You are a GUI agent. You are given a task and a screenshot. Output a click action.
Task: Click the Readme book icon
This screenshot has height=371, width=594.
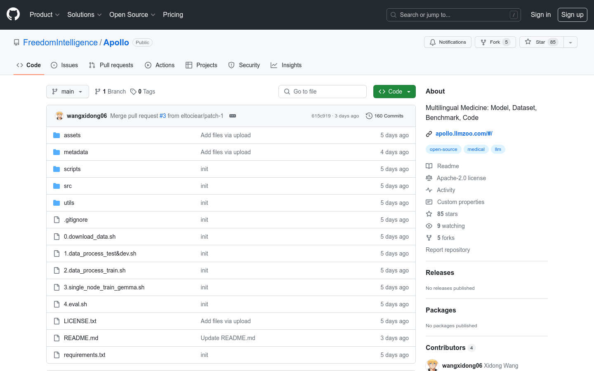click(x=429, y=166)
